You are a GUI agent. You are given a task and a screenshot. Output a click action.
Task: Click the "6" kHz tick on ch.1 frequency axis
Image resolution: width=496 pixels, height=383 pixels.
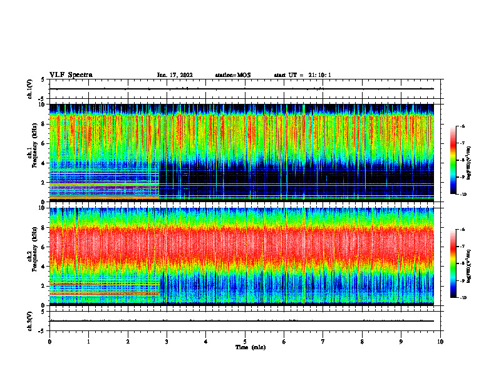[44, 143]
